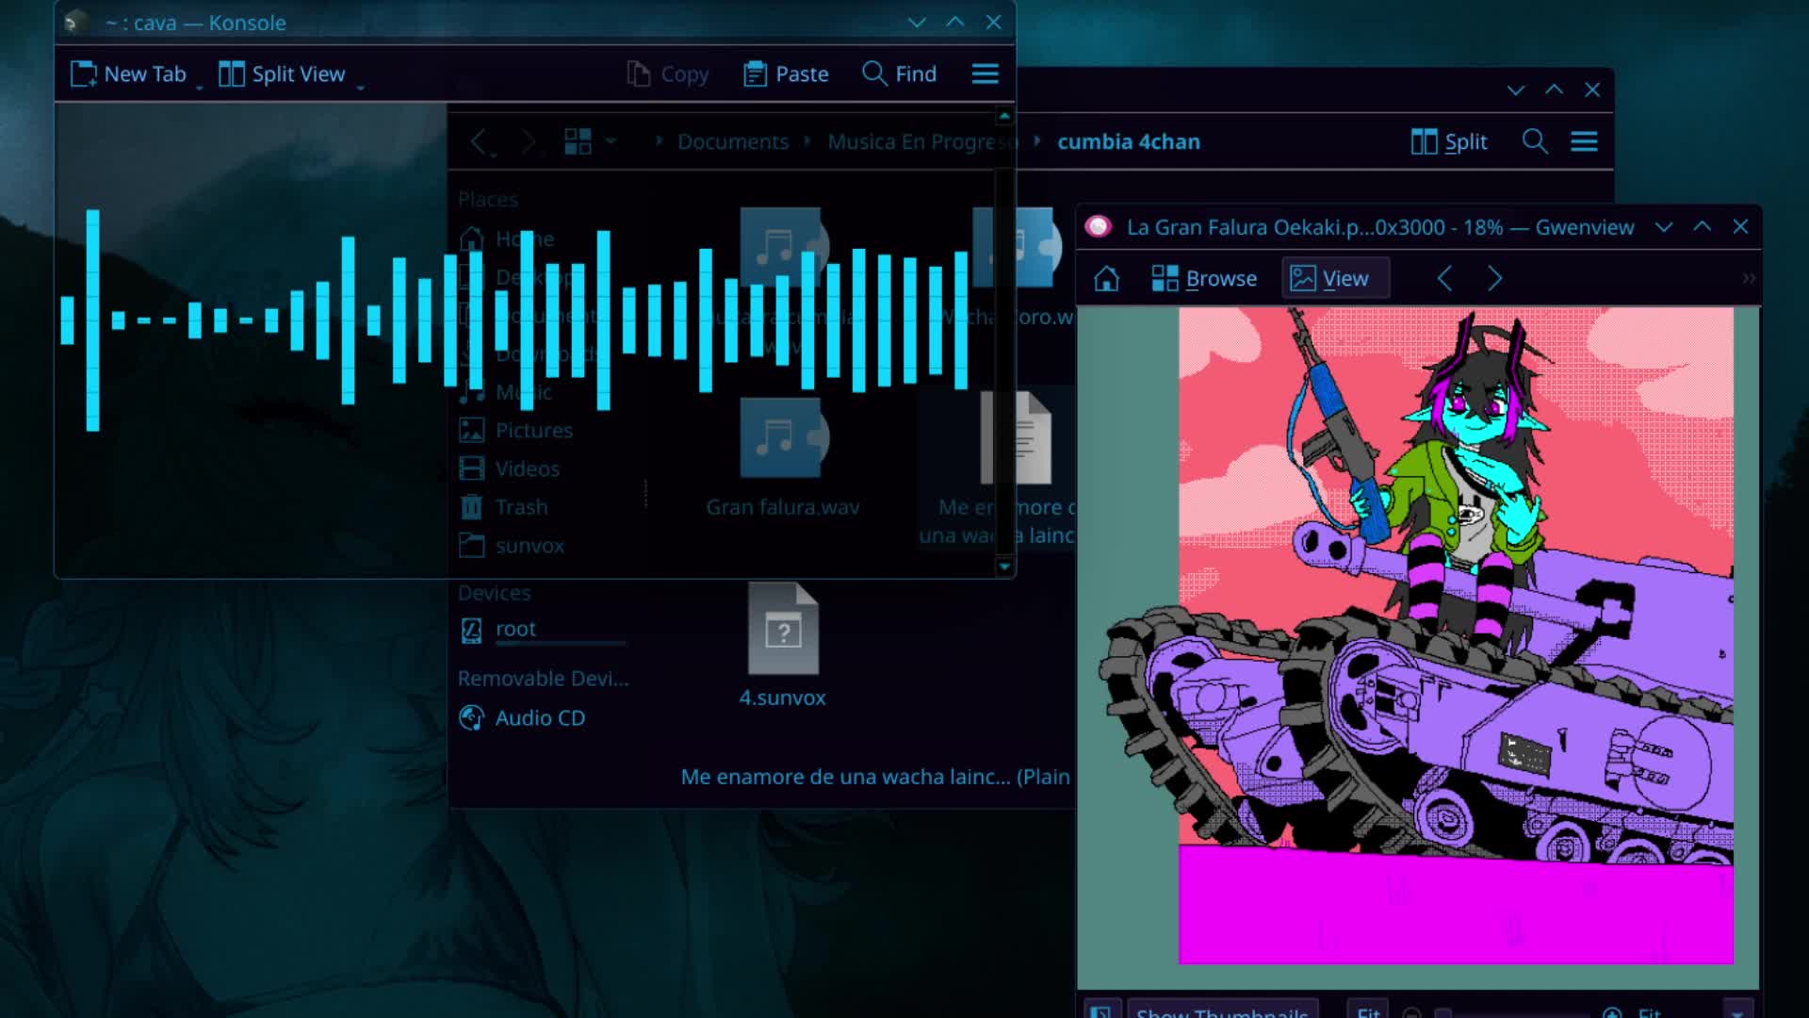Select the cumbia 4chan breadcrumb in Dolphin

pyautogui.click(x=1129, y=141)
